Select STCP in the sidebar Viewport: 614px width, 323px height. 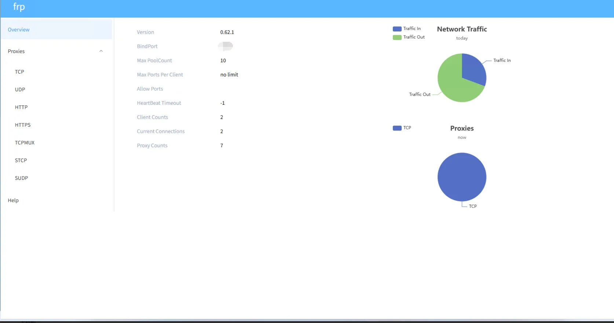(21, 160)
